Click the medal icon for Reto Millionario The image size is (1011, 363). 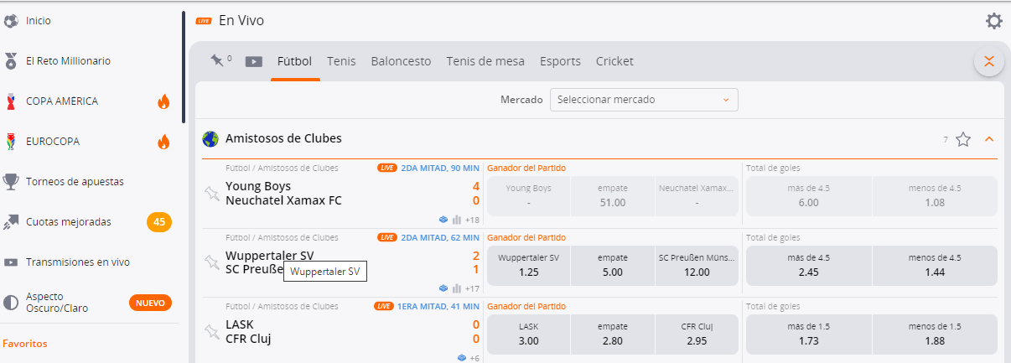11,60
